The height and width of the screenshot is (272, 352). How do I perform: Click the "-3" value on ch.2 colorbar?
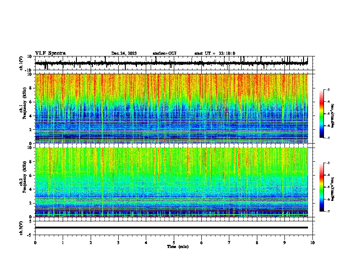pos(328,163)
